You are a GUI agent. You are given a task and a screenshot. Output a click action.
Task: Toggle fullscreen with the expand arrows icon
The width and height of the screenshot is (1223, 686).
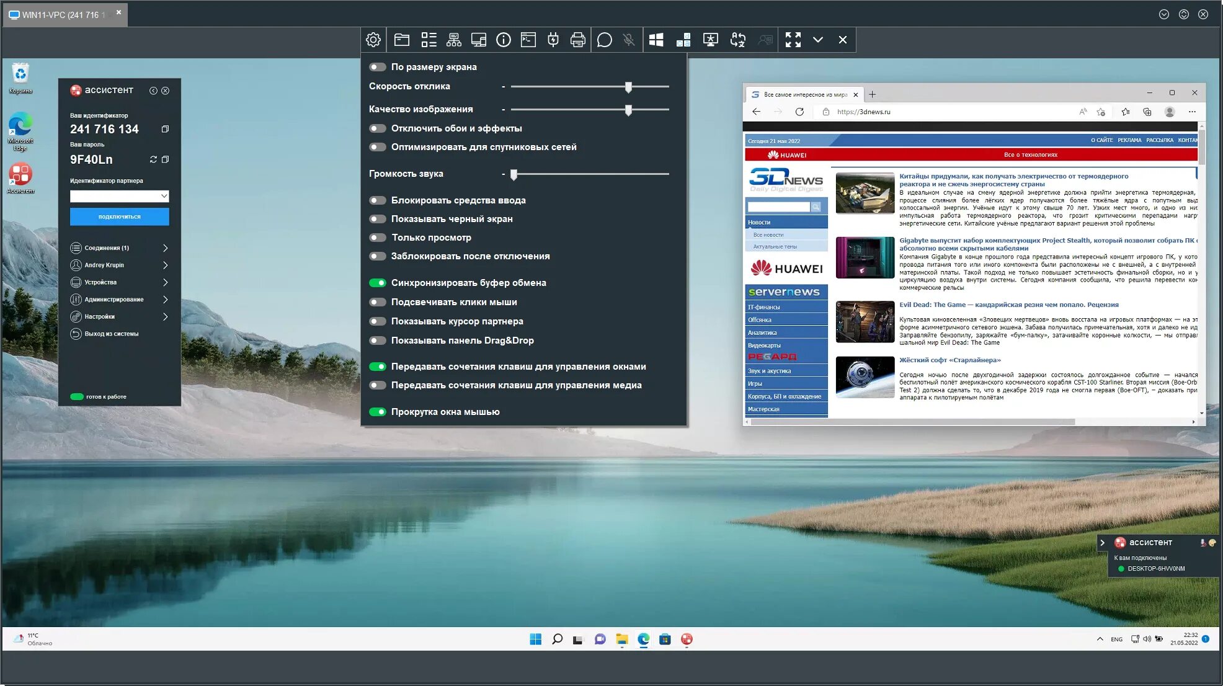pos(793,40)
